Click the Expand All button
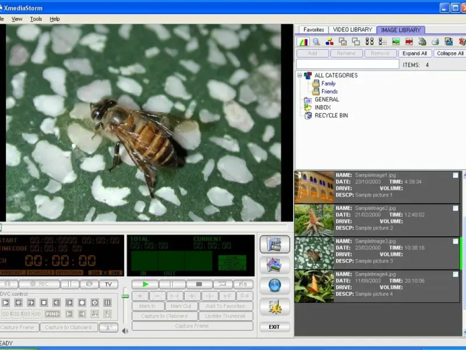This screenshot has width=466, height=350. pos(415,53)
